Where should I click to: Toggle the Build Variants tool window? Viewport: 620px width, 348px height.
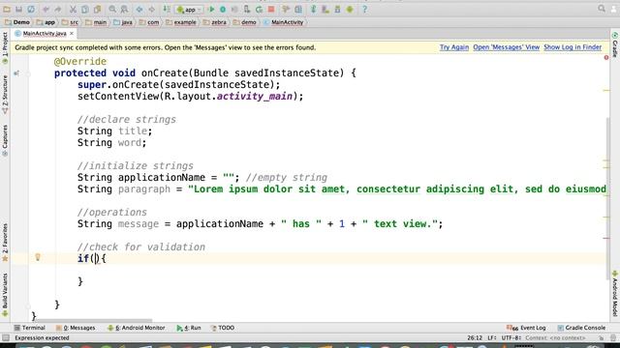coord(5,294)
